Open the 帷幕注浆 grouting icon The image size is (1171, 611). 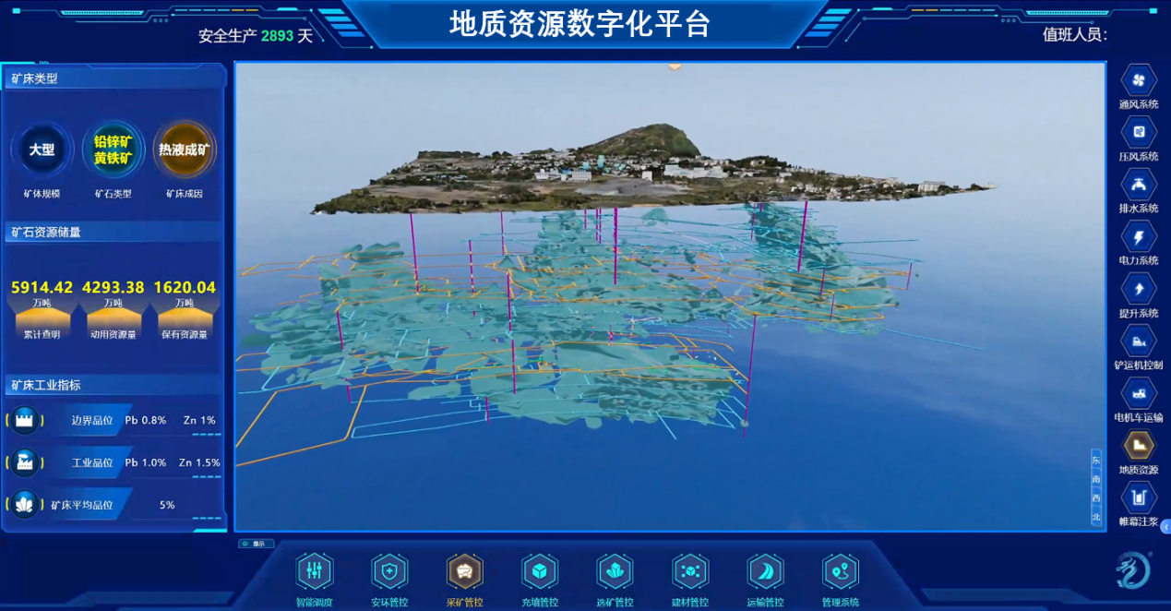click(1138, 497)
